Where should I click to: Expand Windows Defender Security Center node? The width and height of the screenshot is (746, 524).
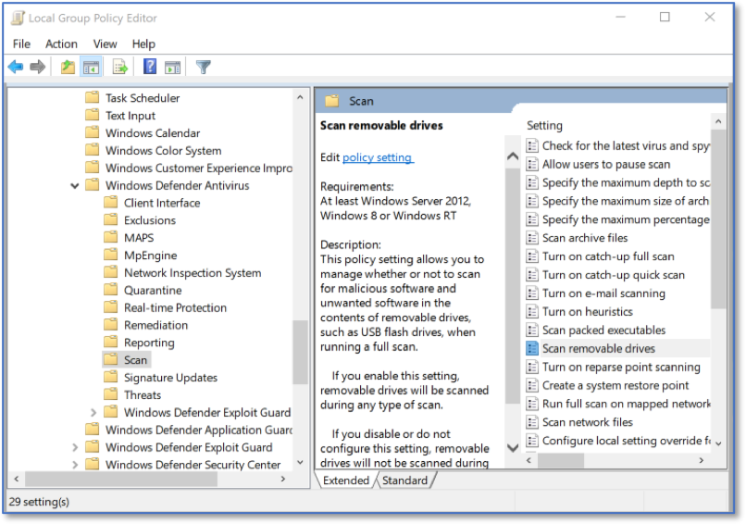[75, 465]
